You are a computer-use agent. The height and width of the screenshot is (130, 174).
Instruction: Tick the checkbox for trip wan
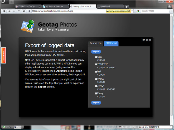tap(96, 57)
